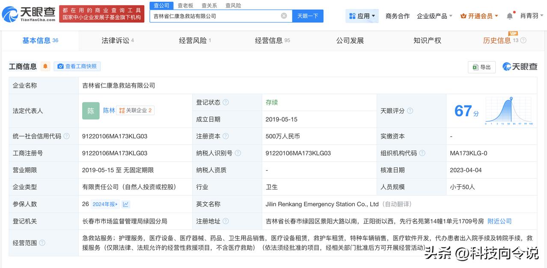Click the help icon next to 统一社会信用代码
Image resolution: width=547 pixels, height=268 pixels.
pyautogui.click(x=66, y=136)
